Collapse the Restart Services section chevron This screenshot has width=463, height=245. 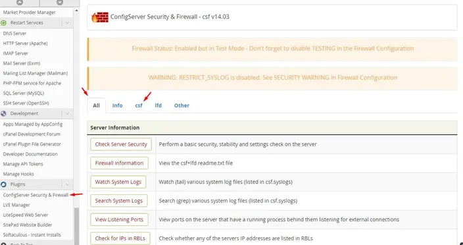(x=67, y=23)
